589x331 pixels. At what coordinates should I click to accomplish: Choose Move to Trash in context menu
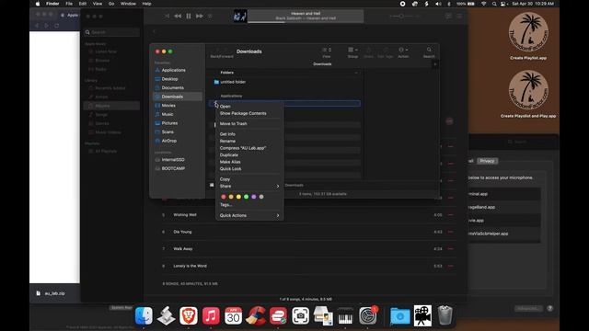[233, 124]
